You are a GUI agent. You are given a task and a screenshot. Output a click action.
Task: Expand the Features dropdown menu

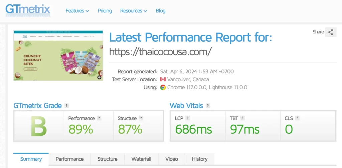77,11
